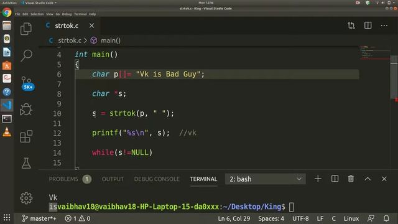The height and width of the screenshot is (224, 398).
Task: Open the Debug menu
Action: (x=67, y=14)
